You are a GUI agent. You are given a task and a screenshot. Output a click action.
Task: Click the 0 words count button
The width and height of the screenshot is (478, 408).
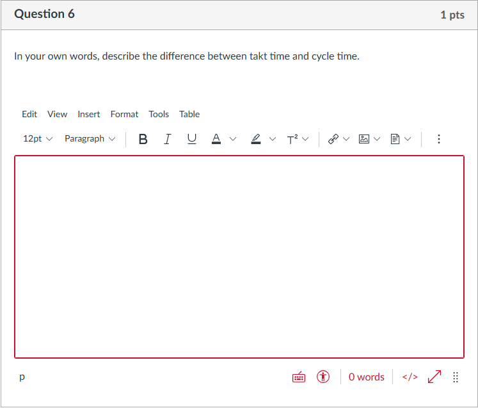point(367,377)
